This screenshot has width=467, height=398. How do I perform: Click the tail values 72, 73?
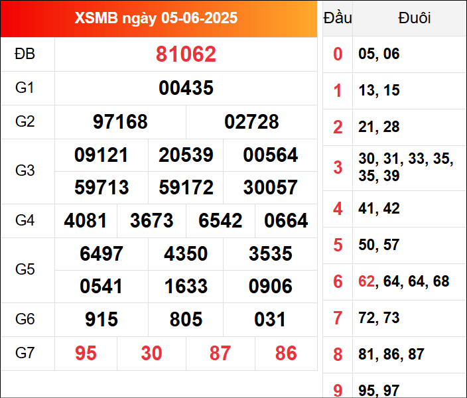coord(379,318)
